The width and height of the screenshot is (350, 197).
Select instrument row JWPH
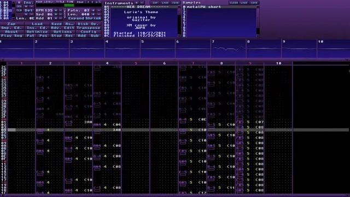141,28
